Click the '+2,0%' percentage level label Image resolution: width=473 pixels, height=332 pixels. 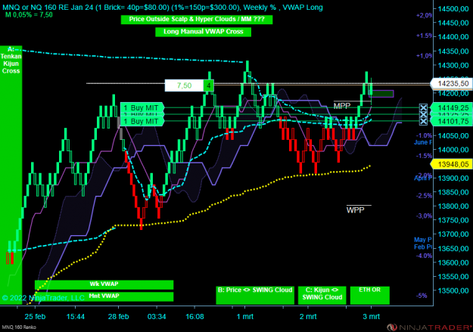tap(425, 15)
